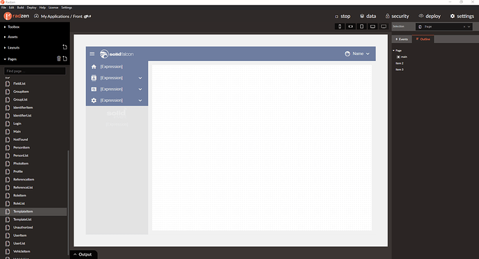Click the Find page search field

pos(35,71)
